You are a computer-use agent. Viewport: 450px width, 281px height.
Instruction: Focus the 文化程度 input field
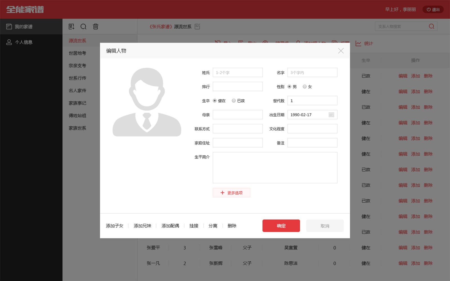312,129
